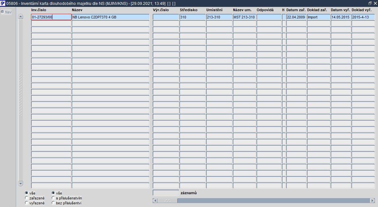Click the application logo icon in title bar
The width and height of the screenshot is (378, 207).
(x=3, y=3)
